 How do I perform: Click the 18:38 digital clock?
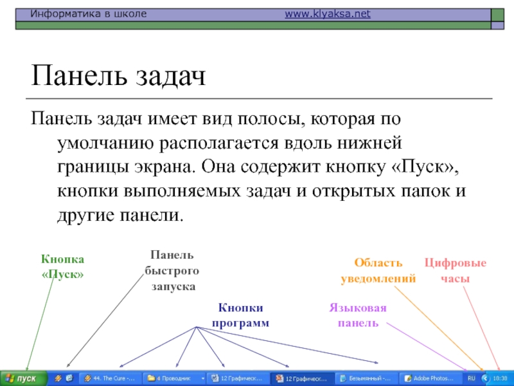(500, 378)
